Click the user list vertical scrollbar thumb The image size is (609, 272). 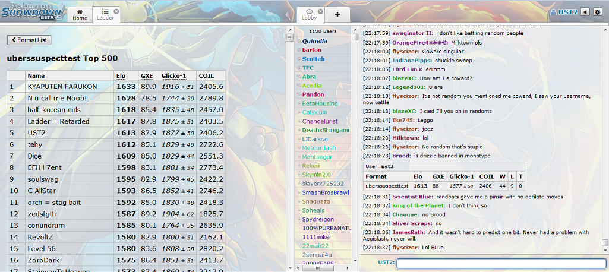[355, 37]
